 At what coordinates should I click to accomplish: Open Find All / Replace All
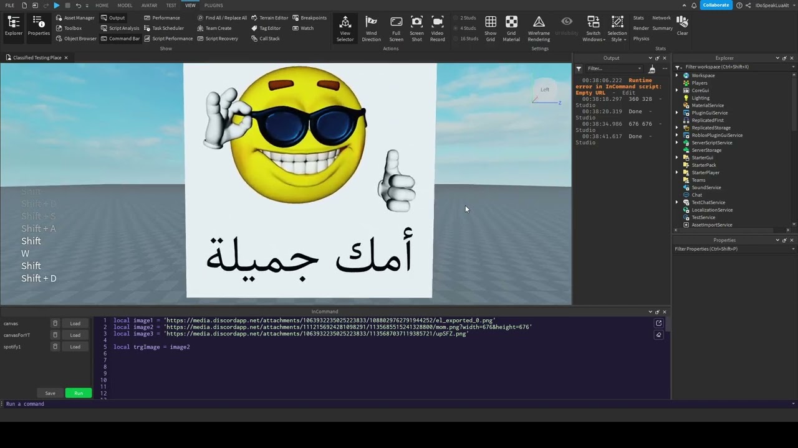221,17
